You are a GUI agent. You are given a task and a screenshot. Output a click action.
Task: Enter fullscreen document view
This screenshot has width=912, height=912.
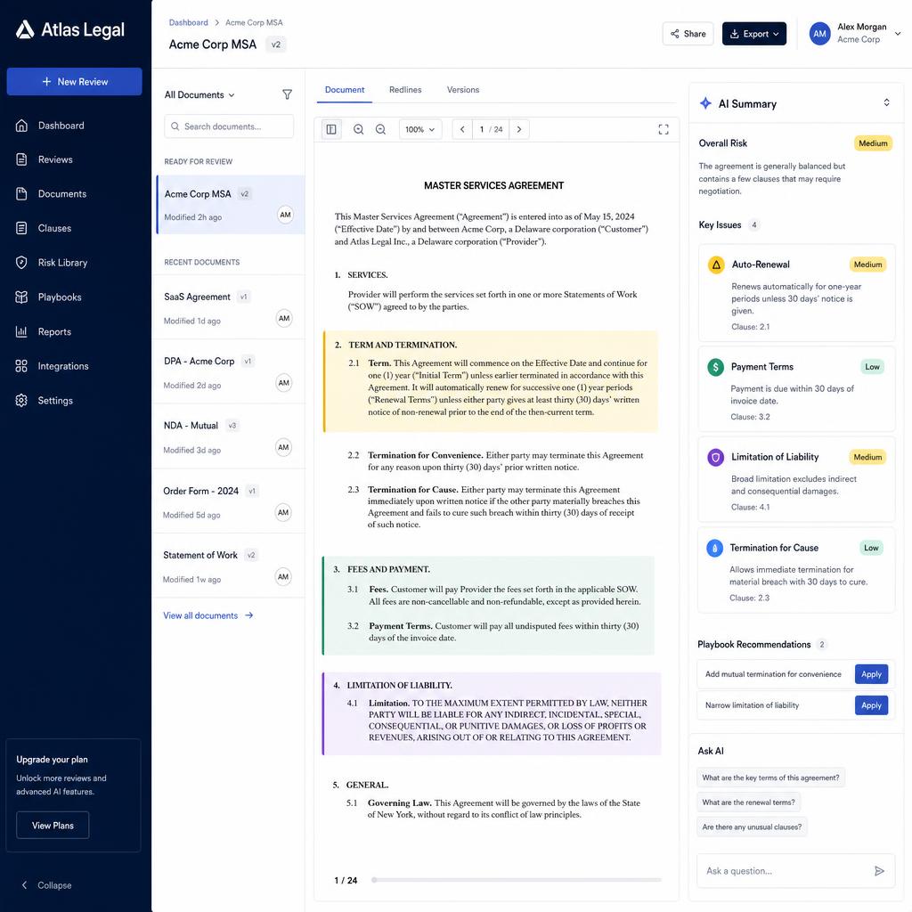point(663,129)
